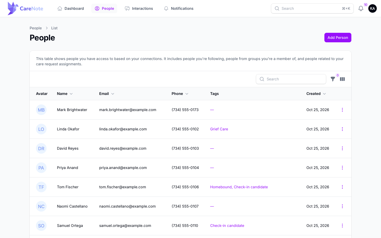Click the name Mark Brightwater
381x238 pixels.
(72, 110)
